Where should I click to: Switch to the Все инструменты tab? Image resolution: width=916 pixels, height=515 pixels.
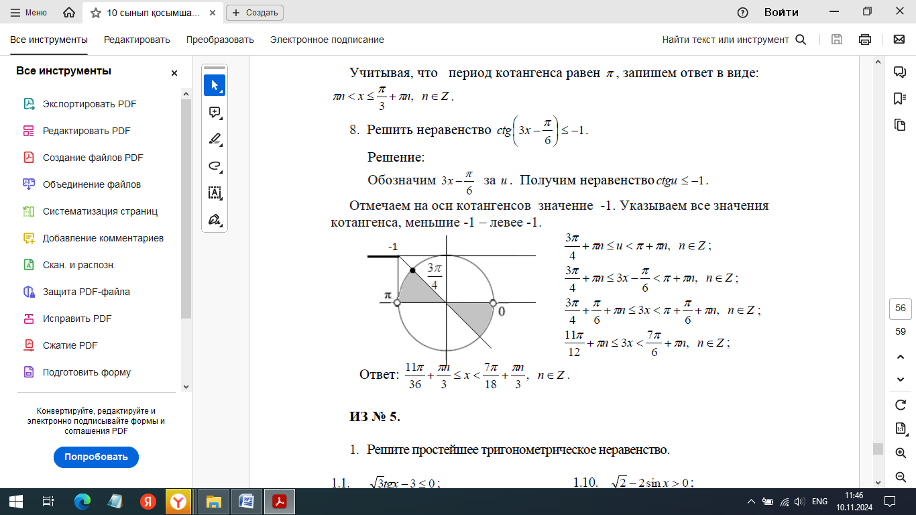pos(49,40)
